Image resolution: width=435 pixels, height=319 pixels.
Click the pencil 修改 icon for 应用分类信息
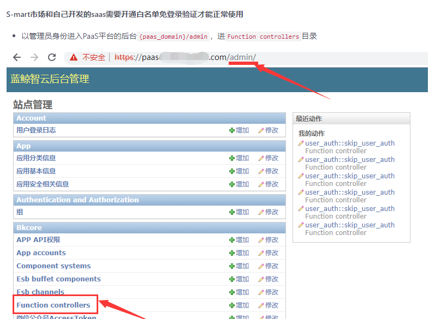[x=261, y=158]
